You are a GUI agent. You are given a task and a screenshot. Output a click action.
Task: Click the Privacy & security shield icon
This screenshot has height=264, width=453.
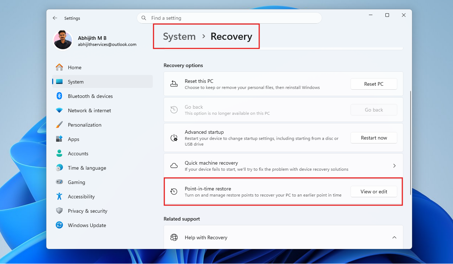[59, 211]
